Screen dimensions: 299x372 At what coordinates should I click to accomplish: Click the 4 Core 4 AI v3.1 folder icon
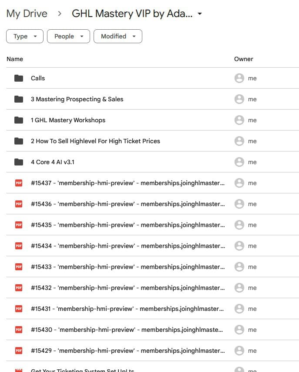pos(19,162)
